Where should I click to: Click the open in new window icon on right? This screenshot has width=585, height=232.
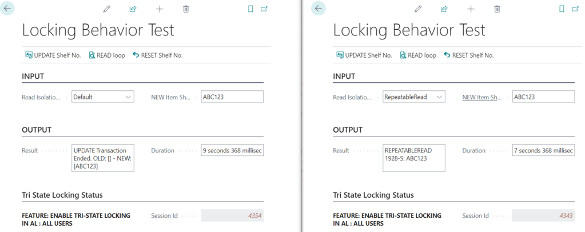click(575, 9)
